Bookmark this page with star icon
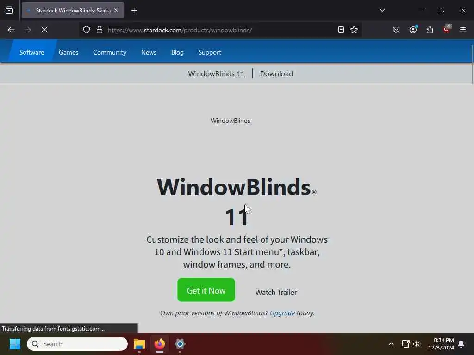This screenshot has height=355, width=474. click(x=354, y=30)
